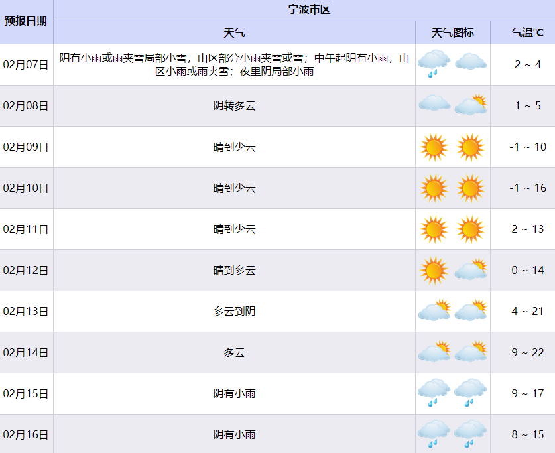Click the 预报日期 column header
Image resolution: width=555 pixels, height=453 pixels.
pyautogui.click(x=26, y=21)
